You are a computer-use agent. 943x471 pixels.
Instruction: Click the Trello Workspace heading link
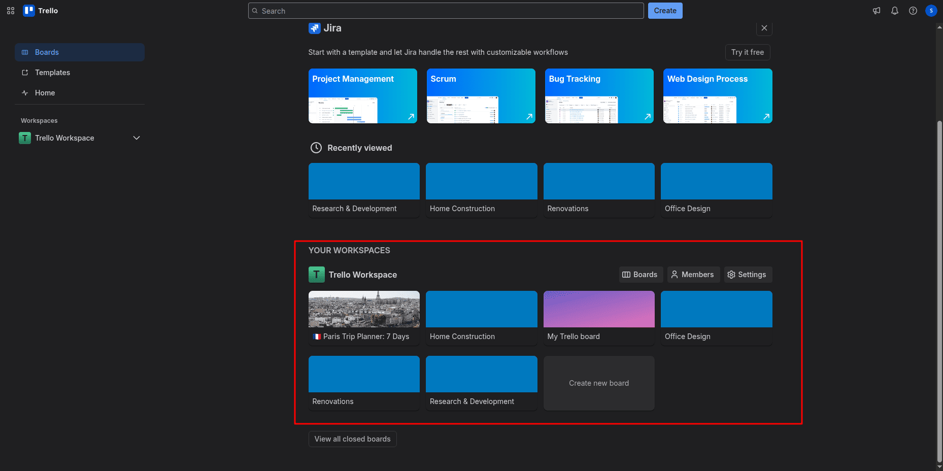click(x=363, y=275)
